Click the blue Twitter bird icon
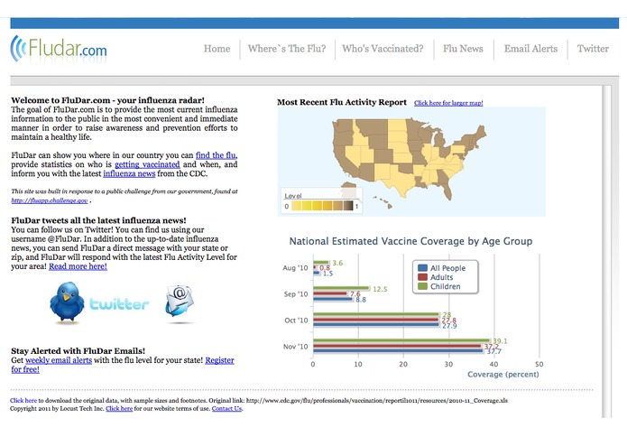 [x=67, y=302]
